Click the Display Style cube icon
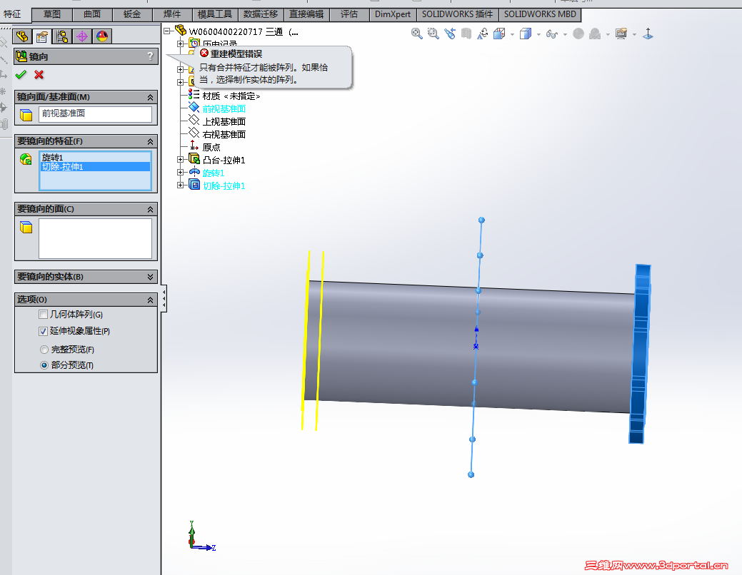The image size is (742, 575). (526, 34)
